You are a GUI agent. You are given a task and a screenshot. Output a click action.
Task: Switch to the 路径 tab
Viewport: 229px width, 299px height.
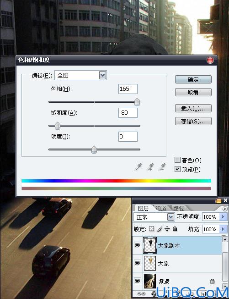click(179, 208)
